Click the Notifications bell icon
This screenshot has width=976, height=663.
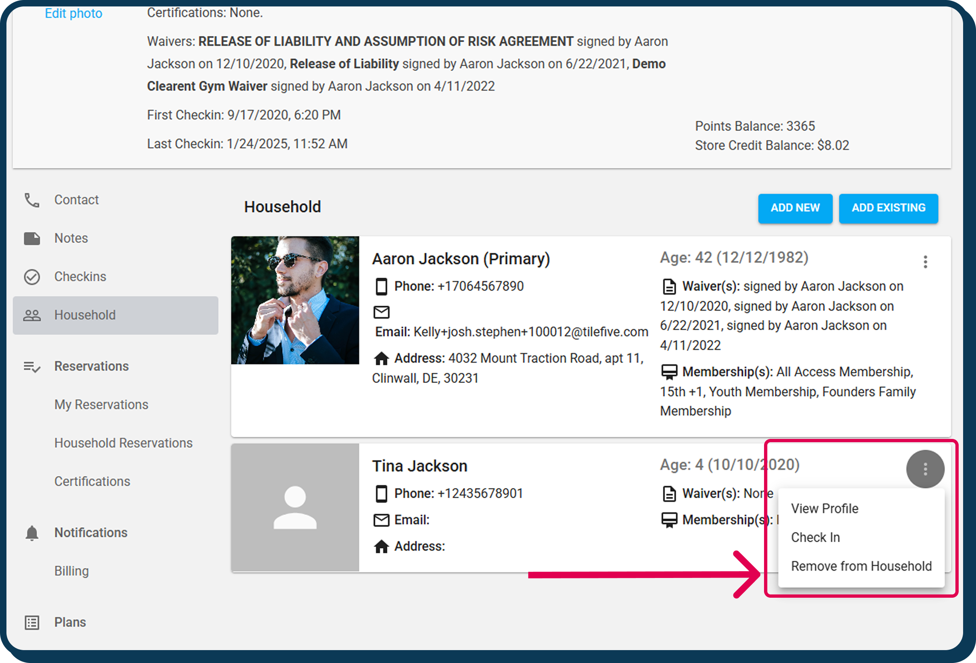[32, 533]
